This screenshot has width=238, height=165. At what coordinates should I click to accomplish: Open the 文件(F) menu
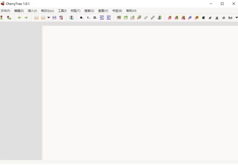point(5,11)
